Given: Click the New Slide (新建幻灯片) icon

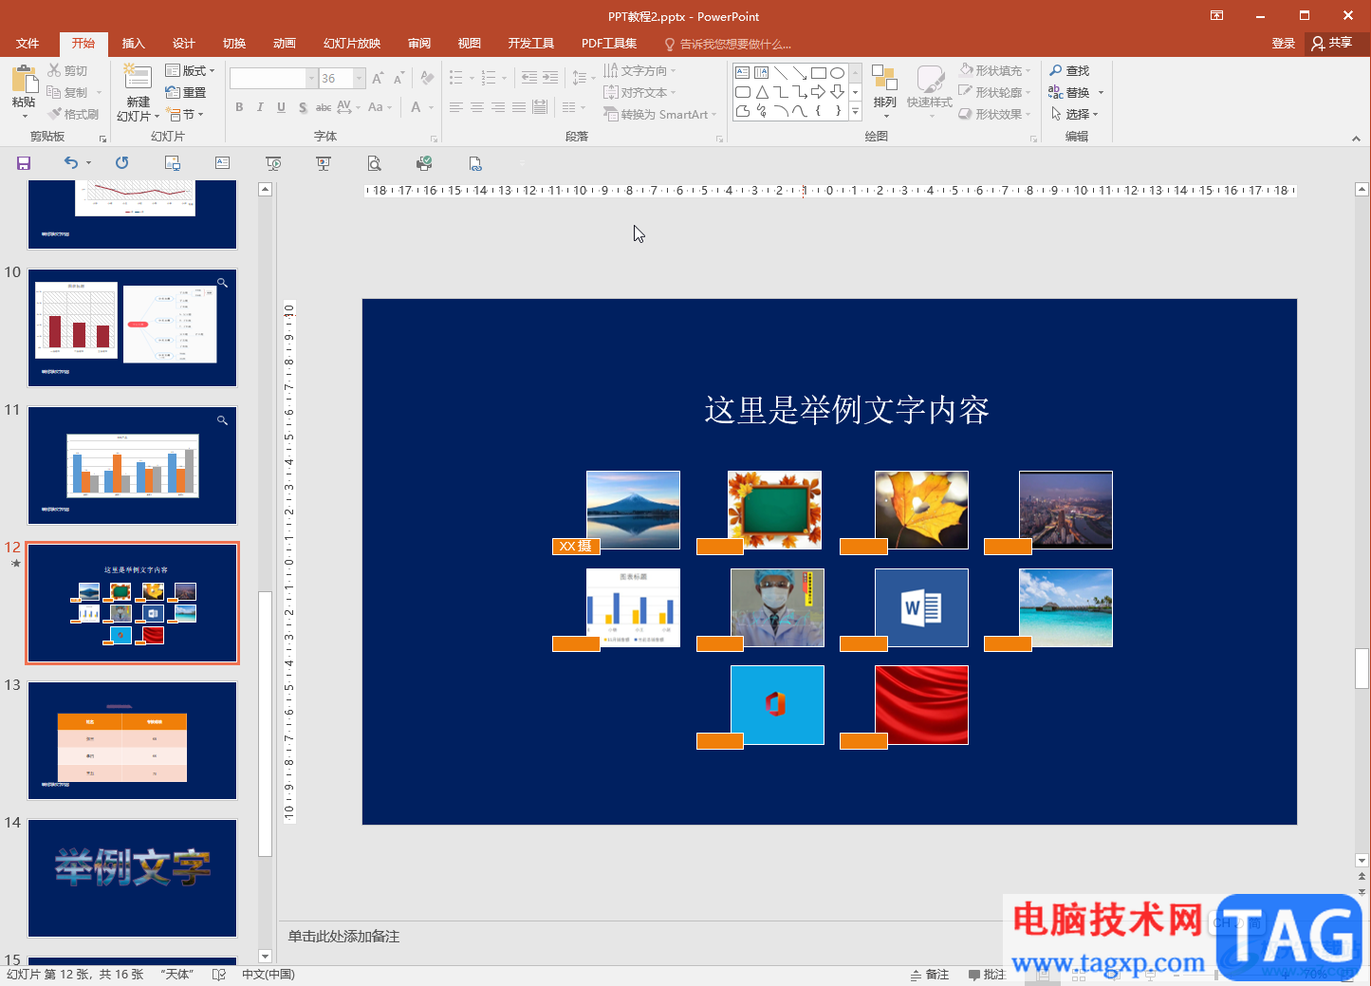Looking at the screenshot, I should pos(138,79).
